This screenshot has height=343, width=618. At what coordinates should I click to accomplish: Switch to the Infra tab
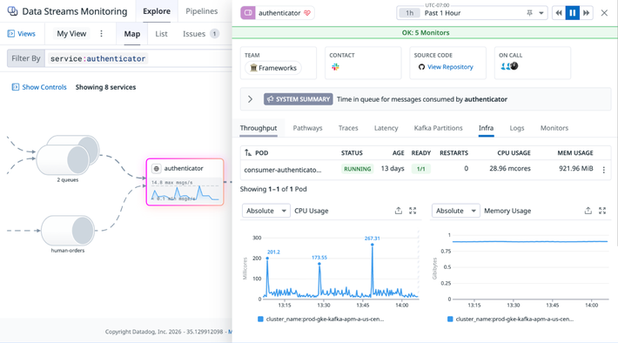486,128
